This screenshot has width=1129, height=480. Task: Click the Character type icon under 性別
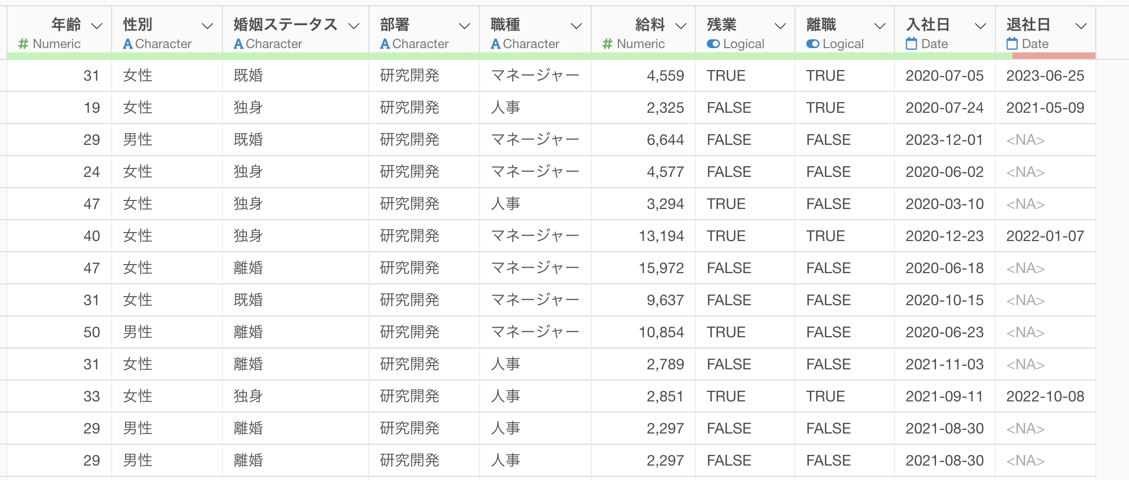[128, 44]
